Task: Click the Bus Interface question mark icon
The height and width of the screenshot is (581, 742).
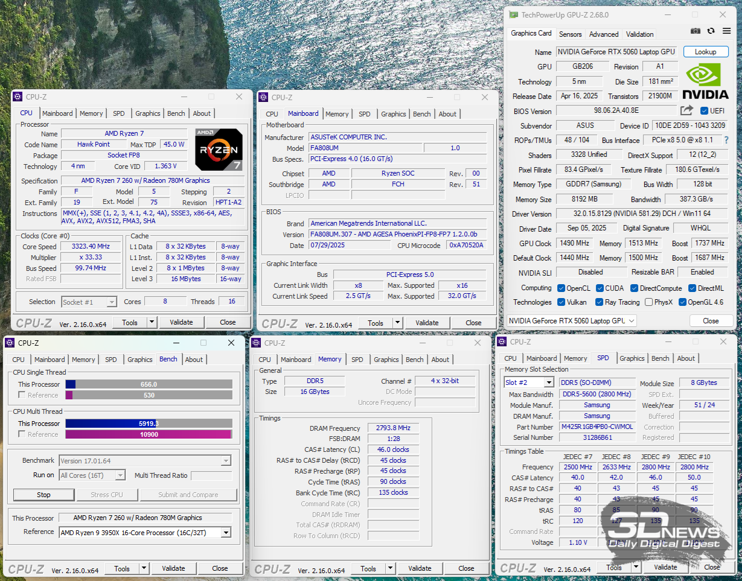Action: [726, 140]
